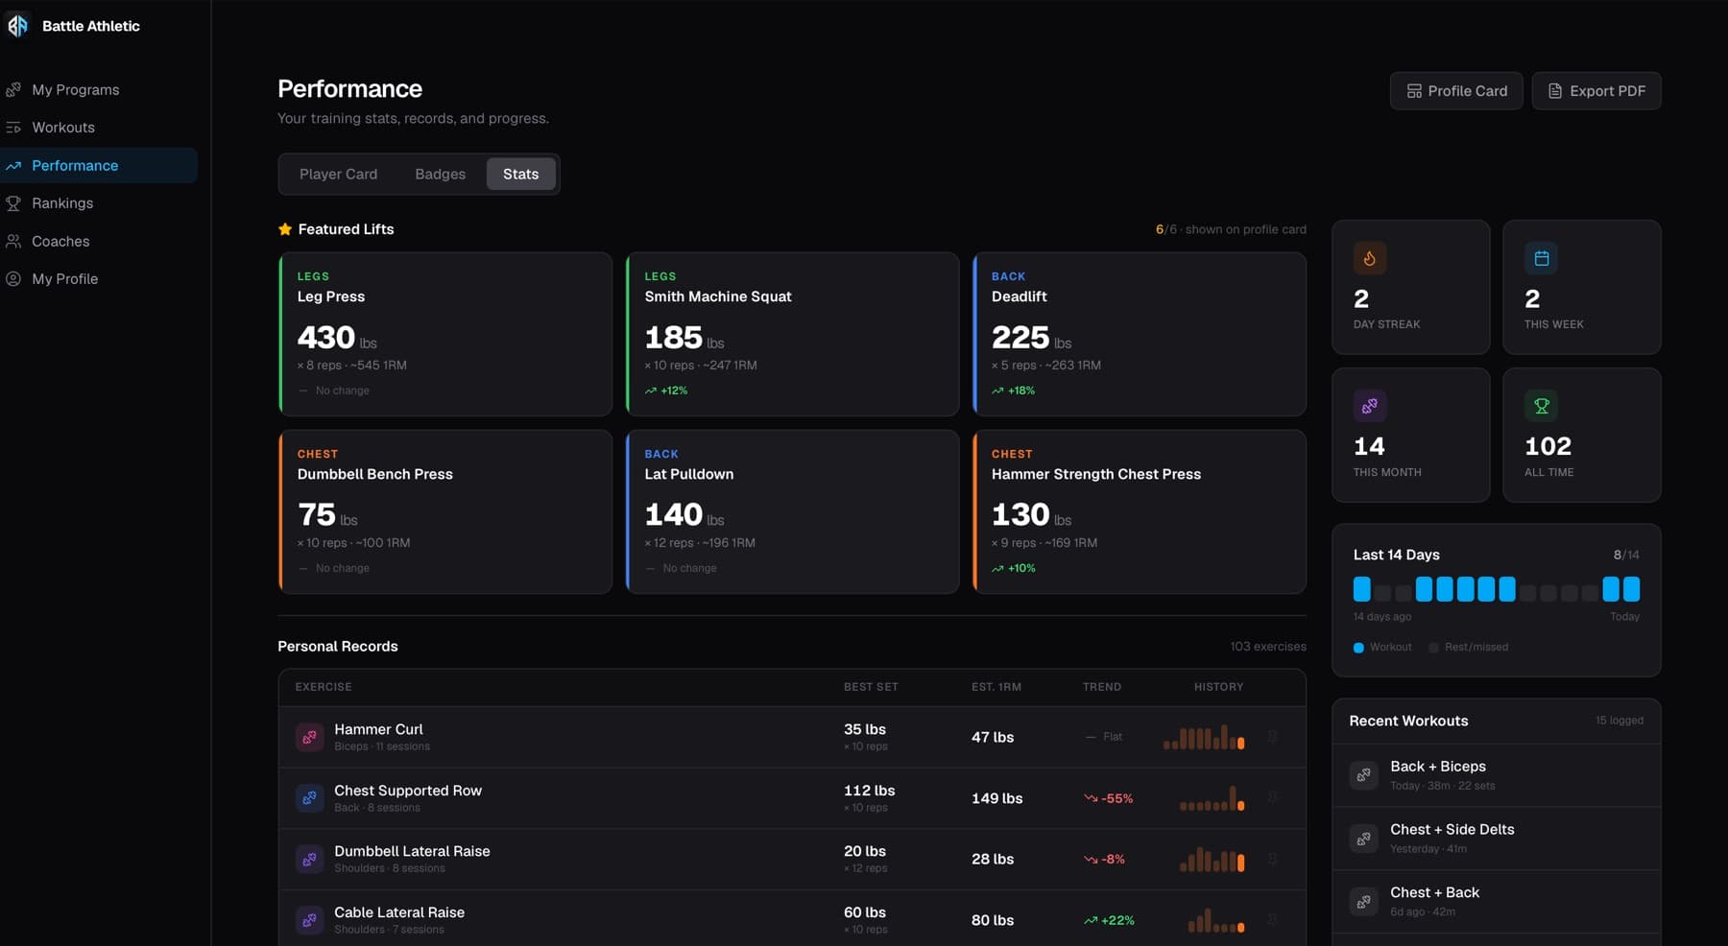The height and width of the screenshot is (946, 1728).
Task: Switch to the Badges tab
Action: pyautogui.click(x=440, y=175)
